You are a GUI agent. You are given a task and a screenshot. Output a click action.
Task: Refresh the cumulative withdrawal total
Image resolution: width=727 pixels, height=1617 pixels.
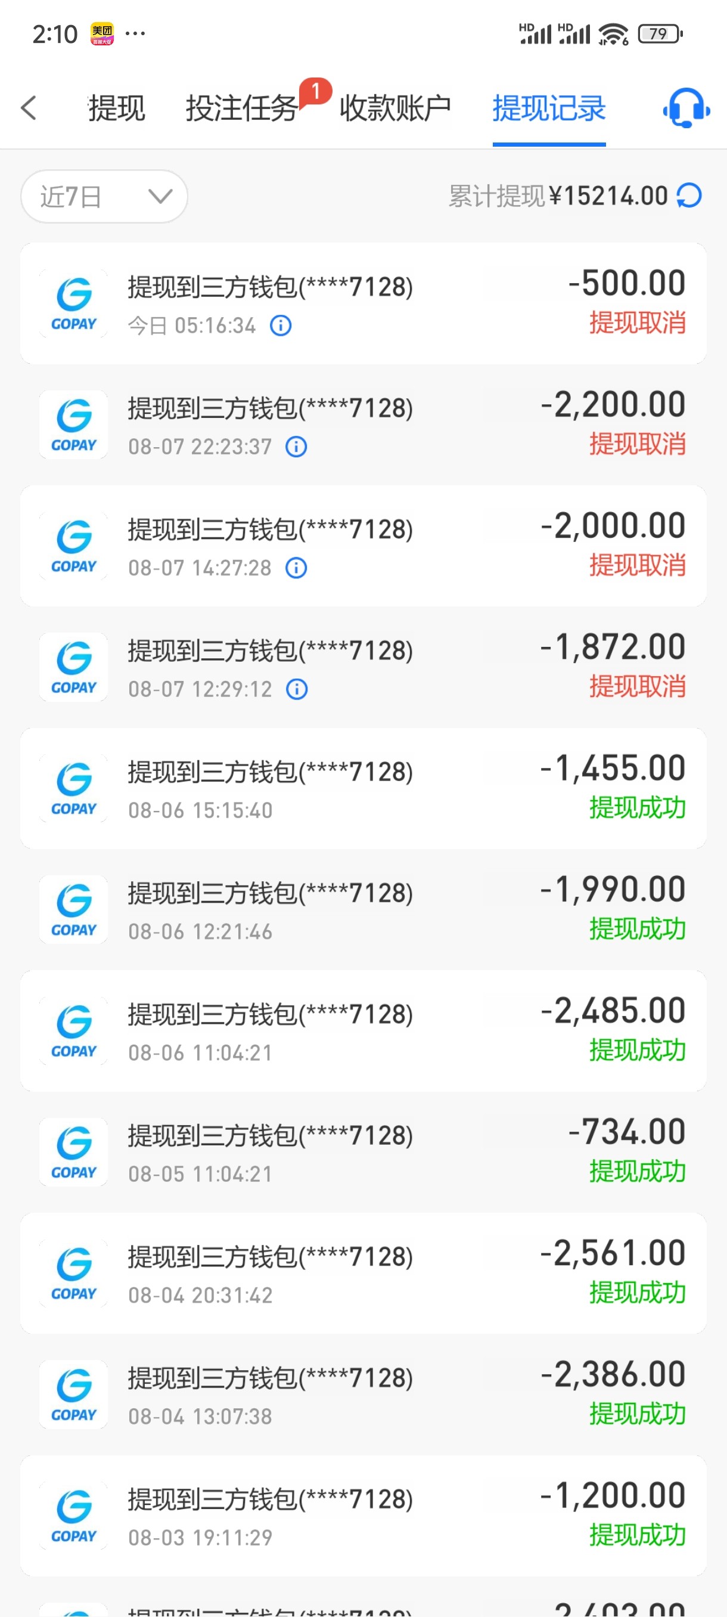click(689, 195)
